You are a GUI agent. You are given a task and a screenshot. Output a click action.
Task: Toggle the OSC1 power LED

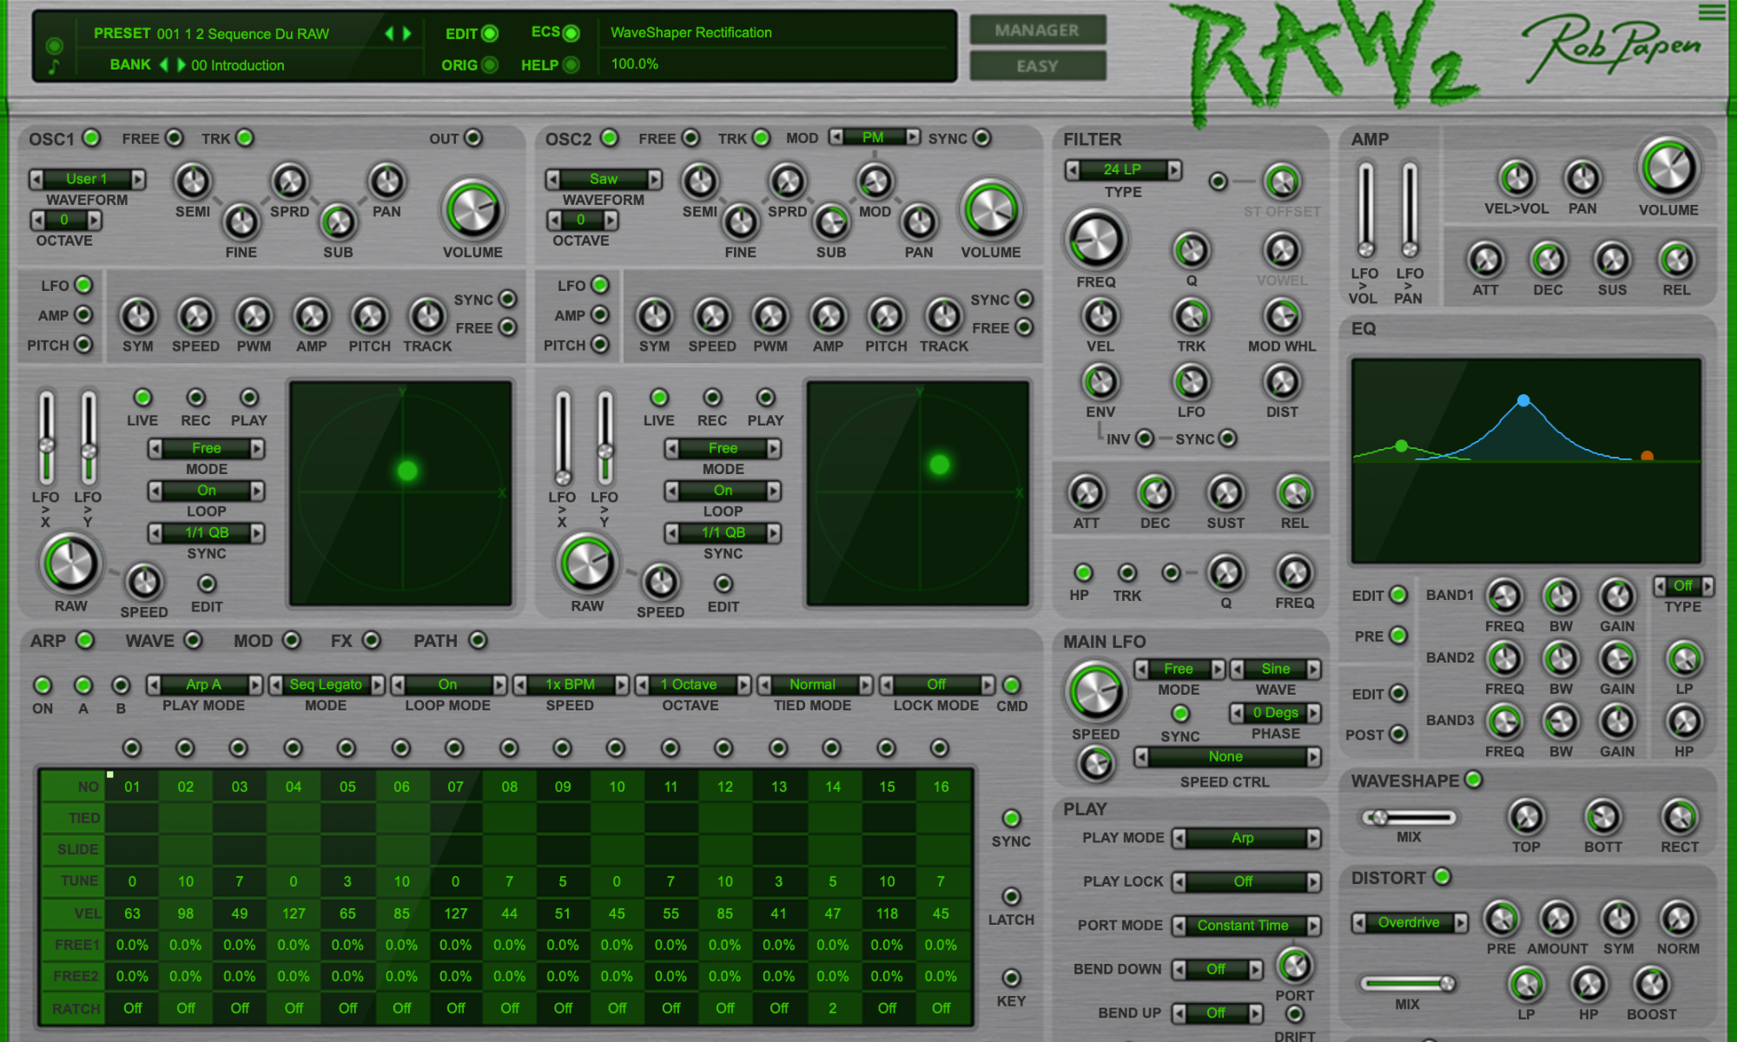[91, 138]
